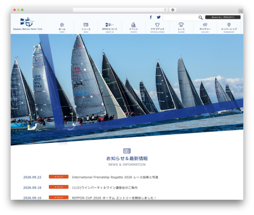The width and height of the screenshot is (254, 215).
Task: Click the イベント tag on 2026.09.16 row
Action: click(58, 197)
